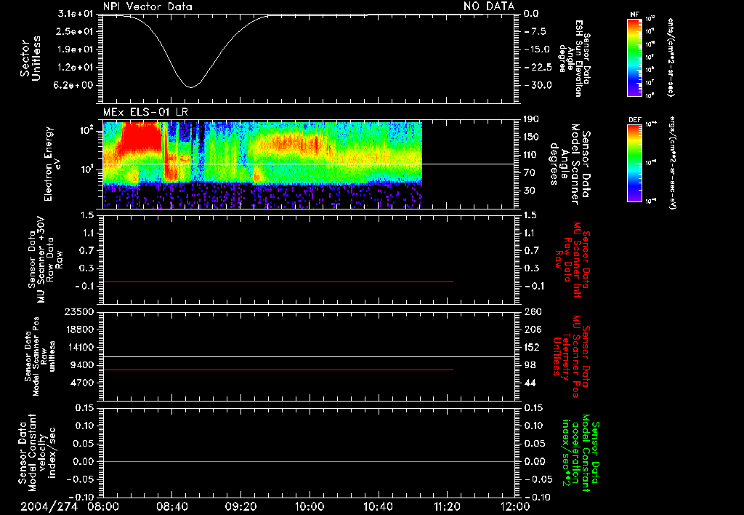
Task: Click the 9400 scanner position tick
Action: pyautogui.click(x=82, y=365)
